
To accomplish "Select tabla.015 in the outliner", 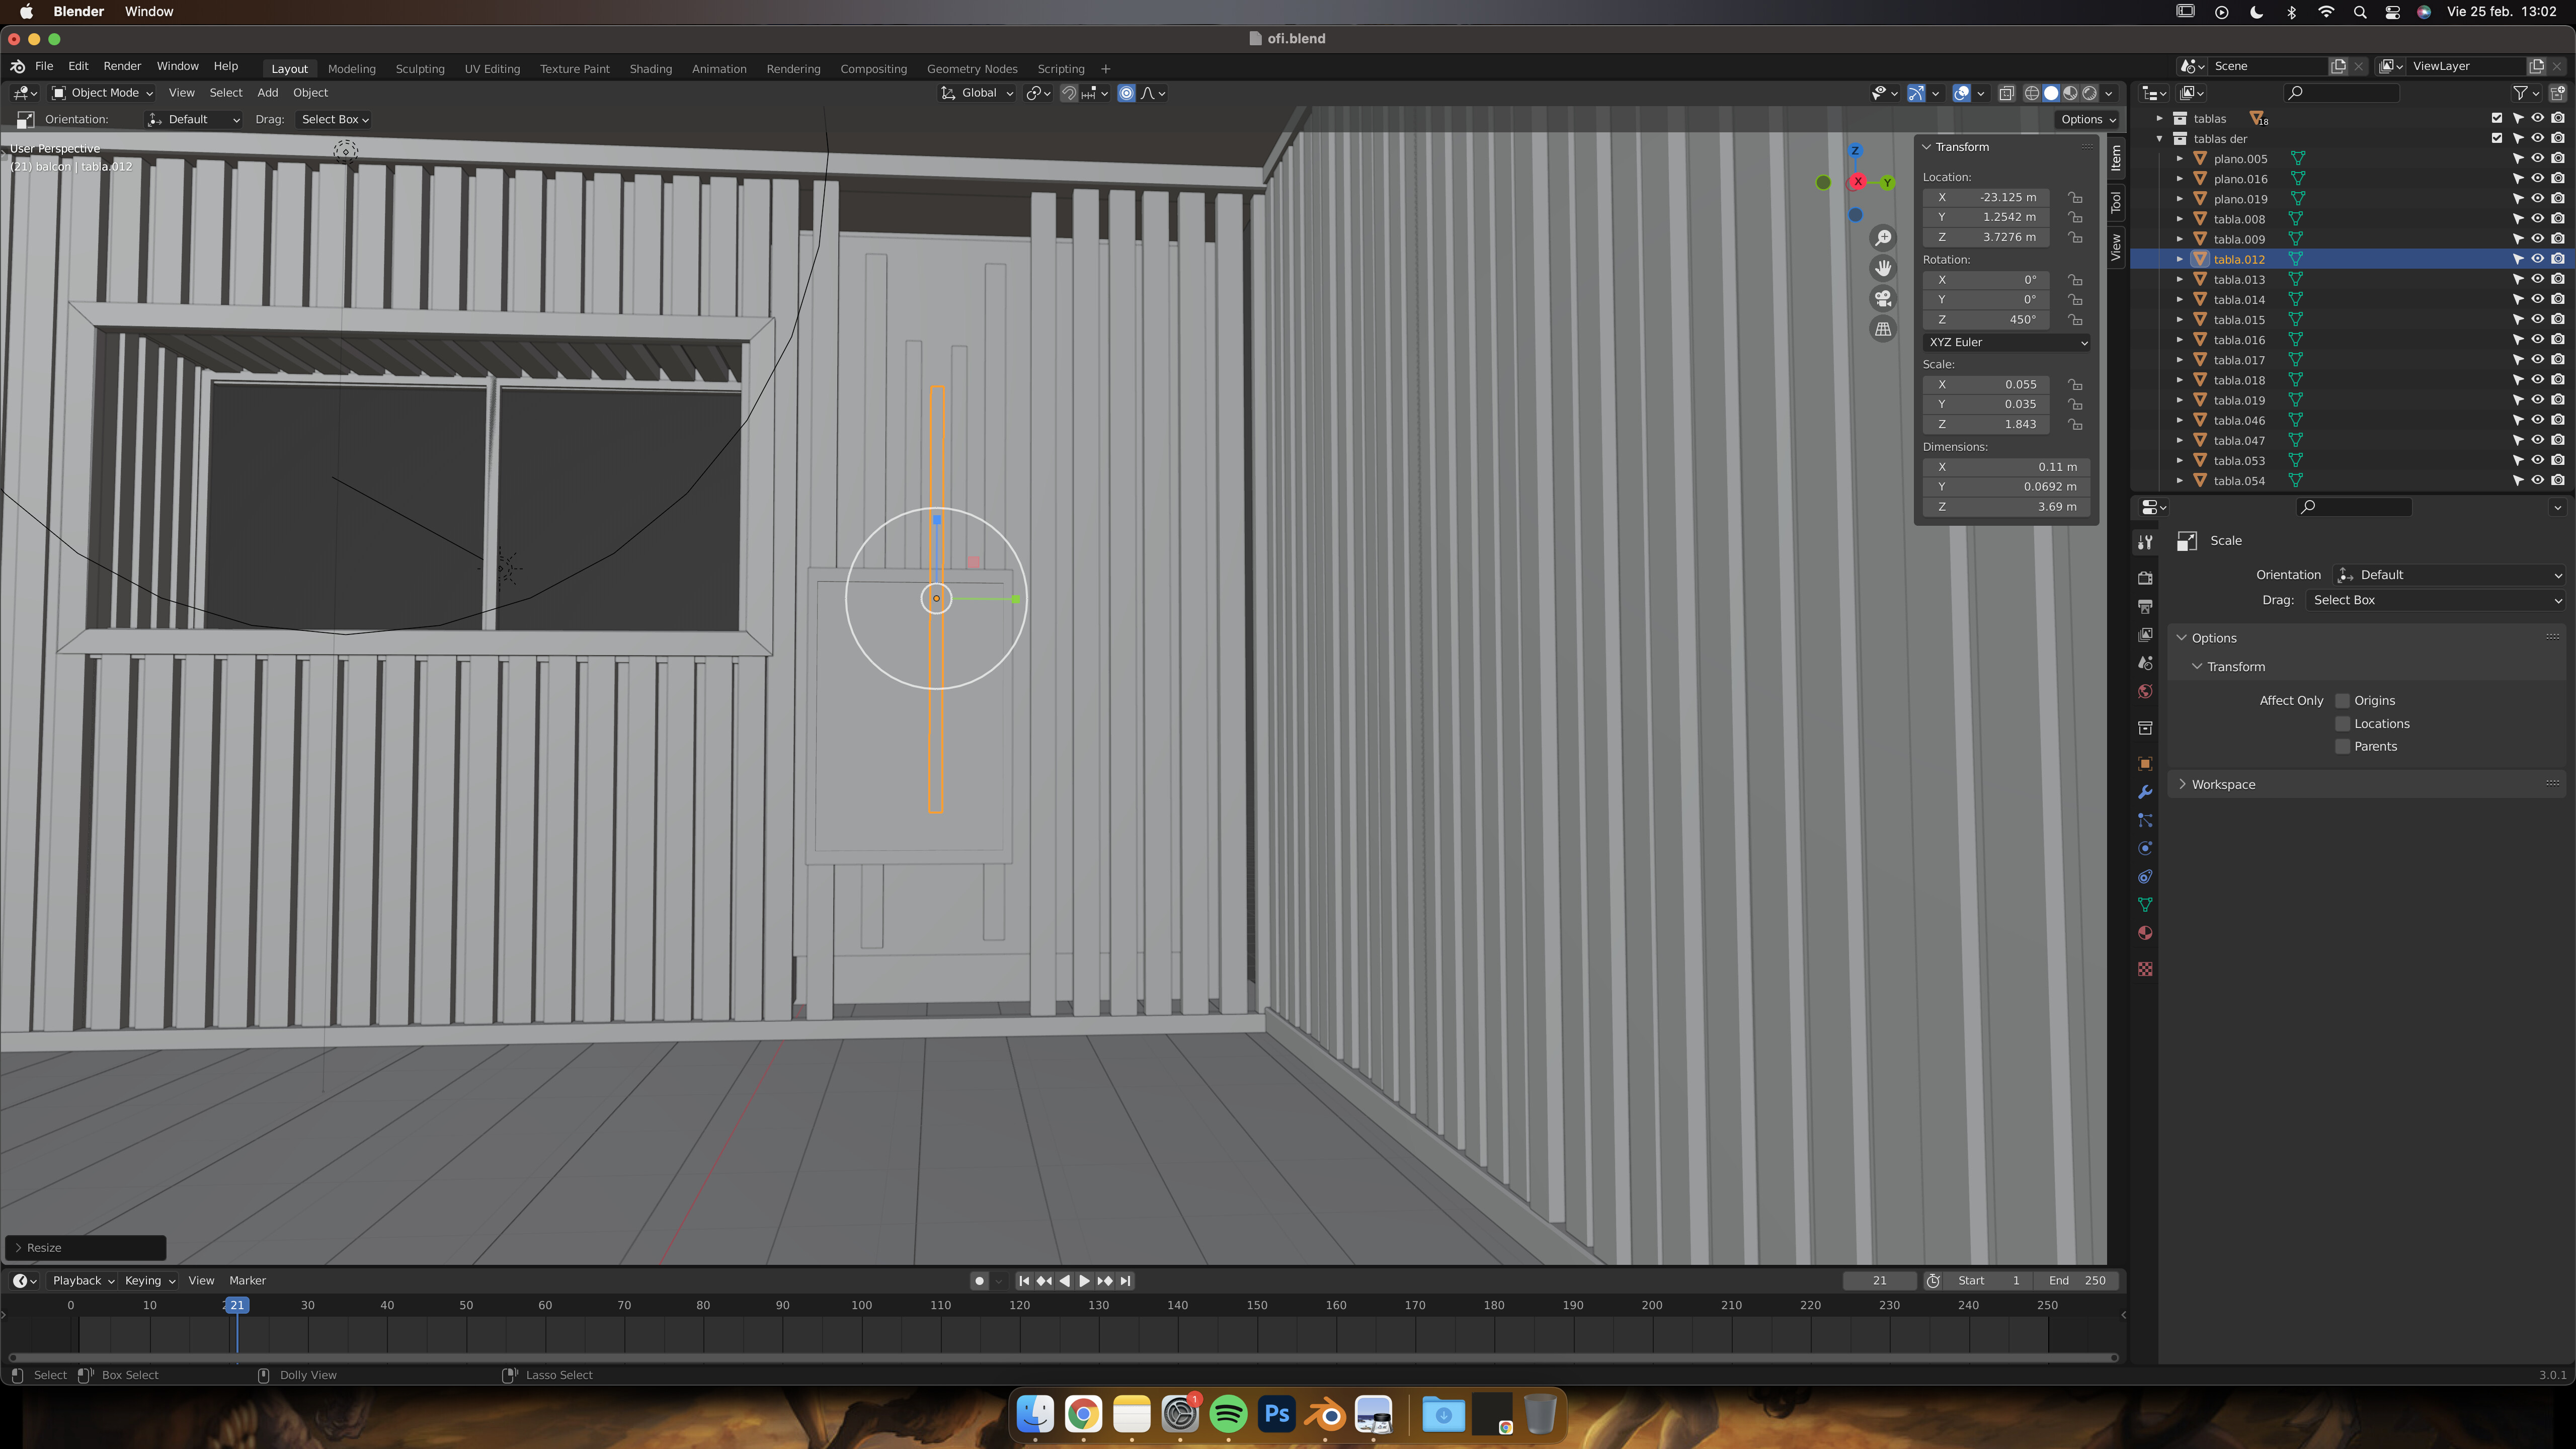I will tap(2239, 320).
